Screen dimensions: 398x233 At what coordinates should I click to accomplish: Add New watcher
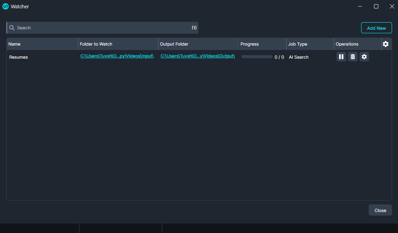tap(377, 28)
